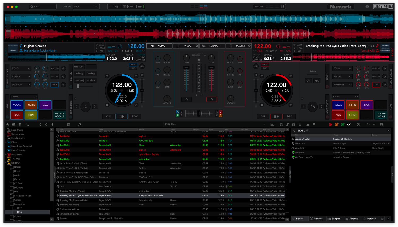Click left channel volume fader
This screenshot has width=398, height=227.
tap(186, 68)
